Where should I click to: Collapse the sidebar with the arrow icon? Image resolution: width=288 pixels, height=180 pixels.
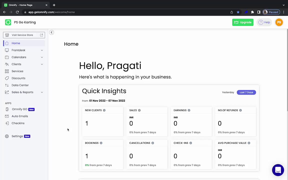click(51, 32)
